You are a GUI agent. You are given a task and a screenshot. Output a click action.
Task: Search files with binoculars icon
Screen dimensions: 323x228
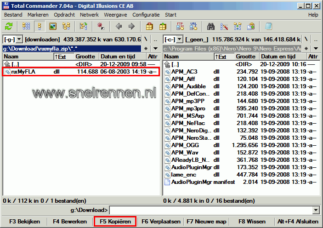[211, 26]
